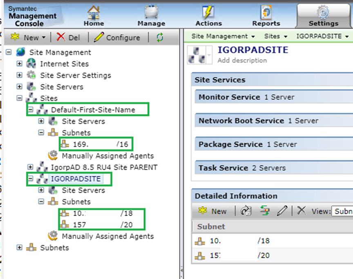Open New dropdown arrow in tree toolbar
Viewport: 353px width, 279px height.
click(44, 37)
